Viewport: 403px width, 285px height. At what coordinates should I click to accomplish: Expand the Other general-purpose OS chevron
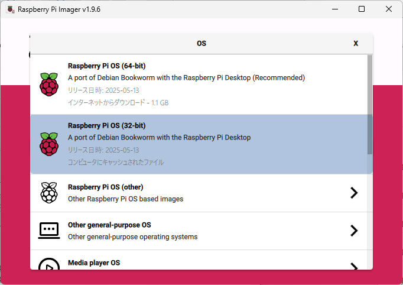(354, 231)
